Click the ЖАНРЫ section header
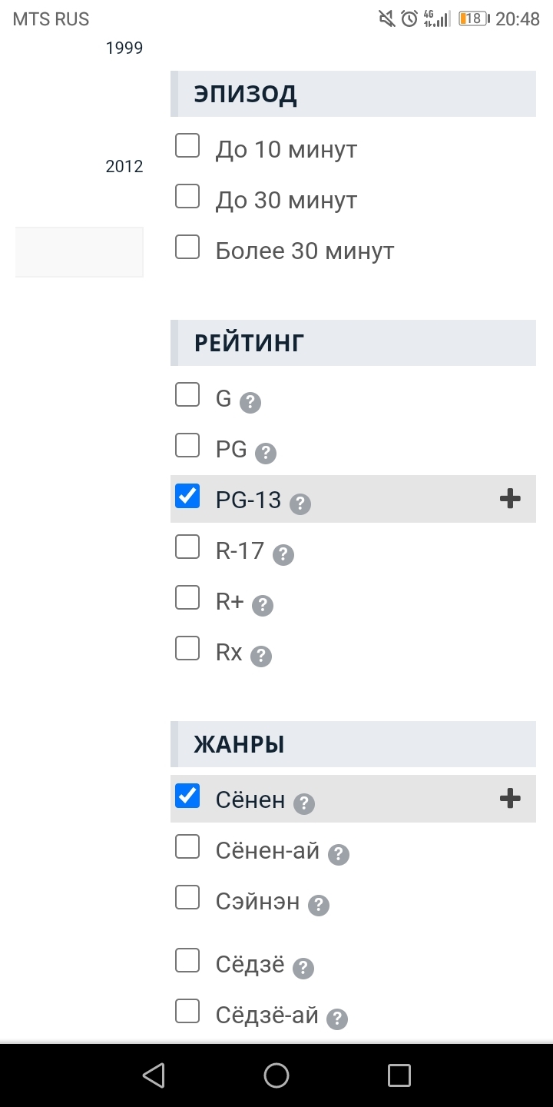 pyautogui.click(x=353, y=744)
